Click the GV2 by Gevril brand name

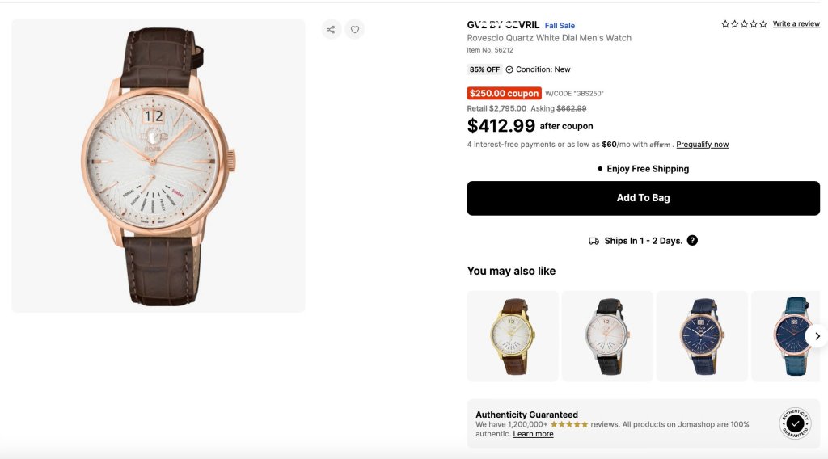tap(503, 25)
